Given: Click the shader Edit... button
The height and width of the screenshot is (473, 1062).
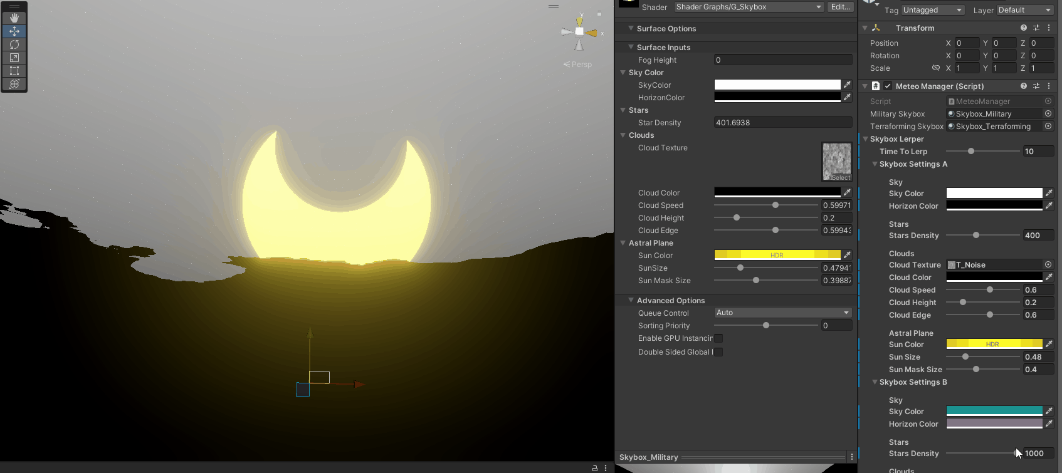Looking at the screenshot, I should click(840, 7).
